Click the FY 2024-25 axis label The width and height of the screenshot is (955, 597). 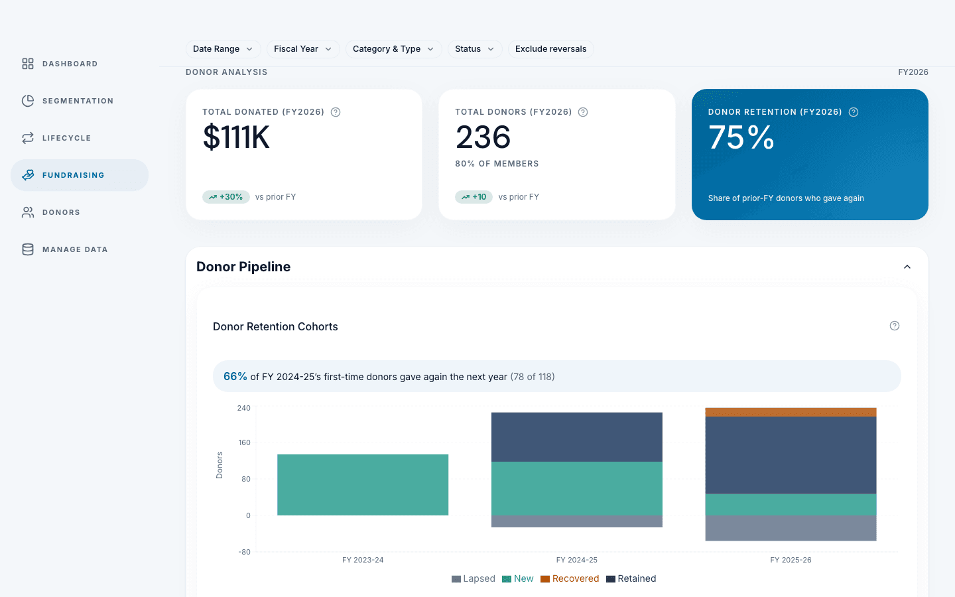[577, 560]
